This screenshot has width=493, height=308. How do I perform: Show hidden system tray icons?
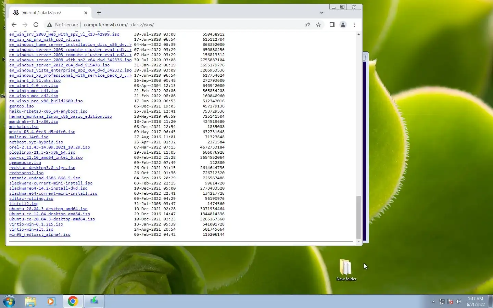click(433, 302)
